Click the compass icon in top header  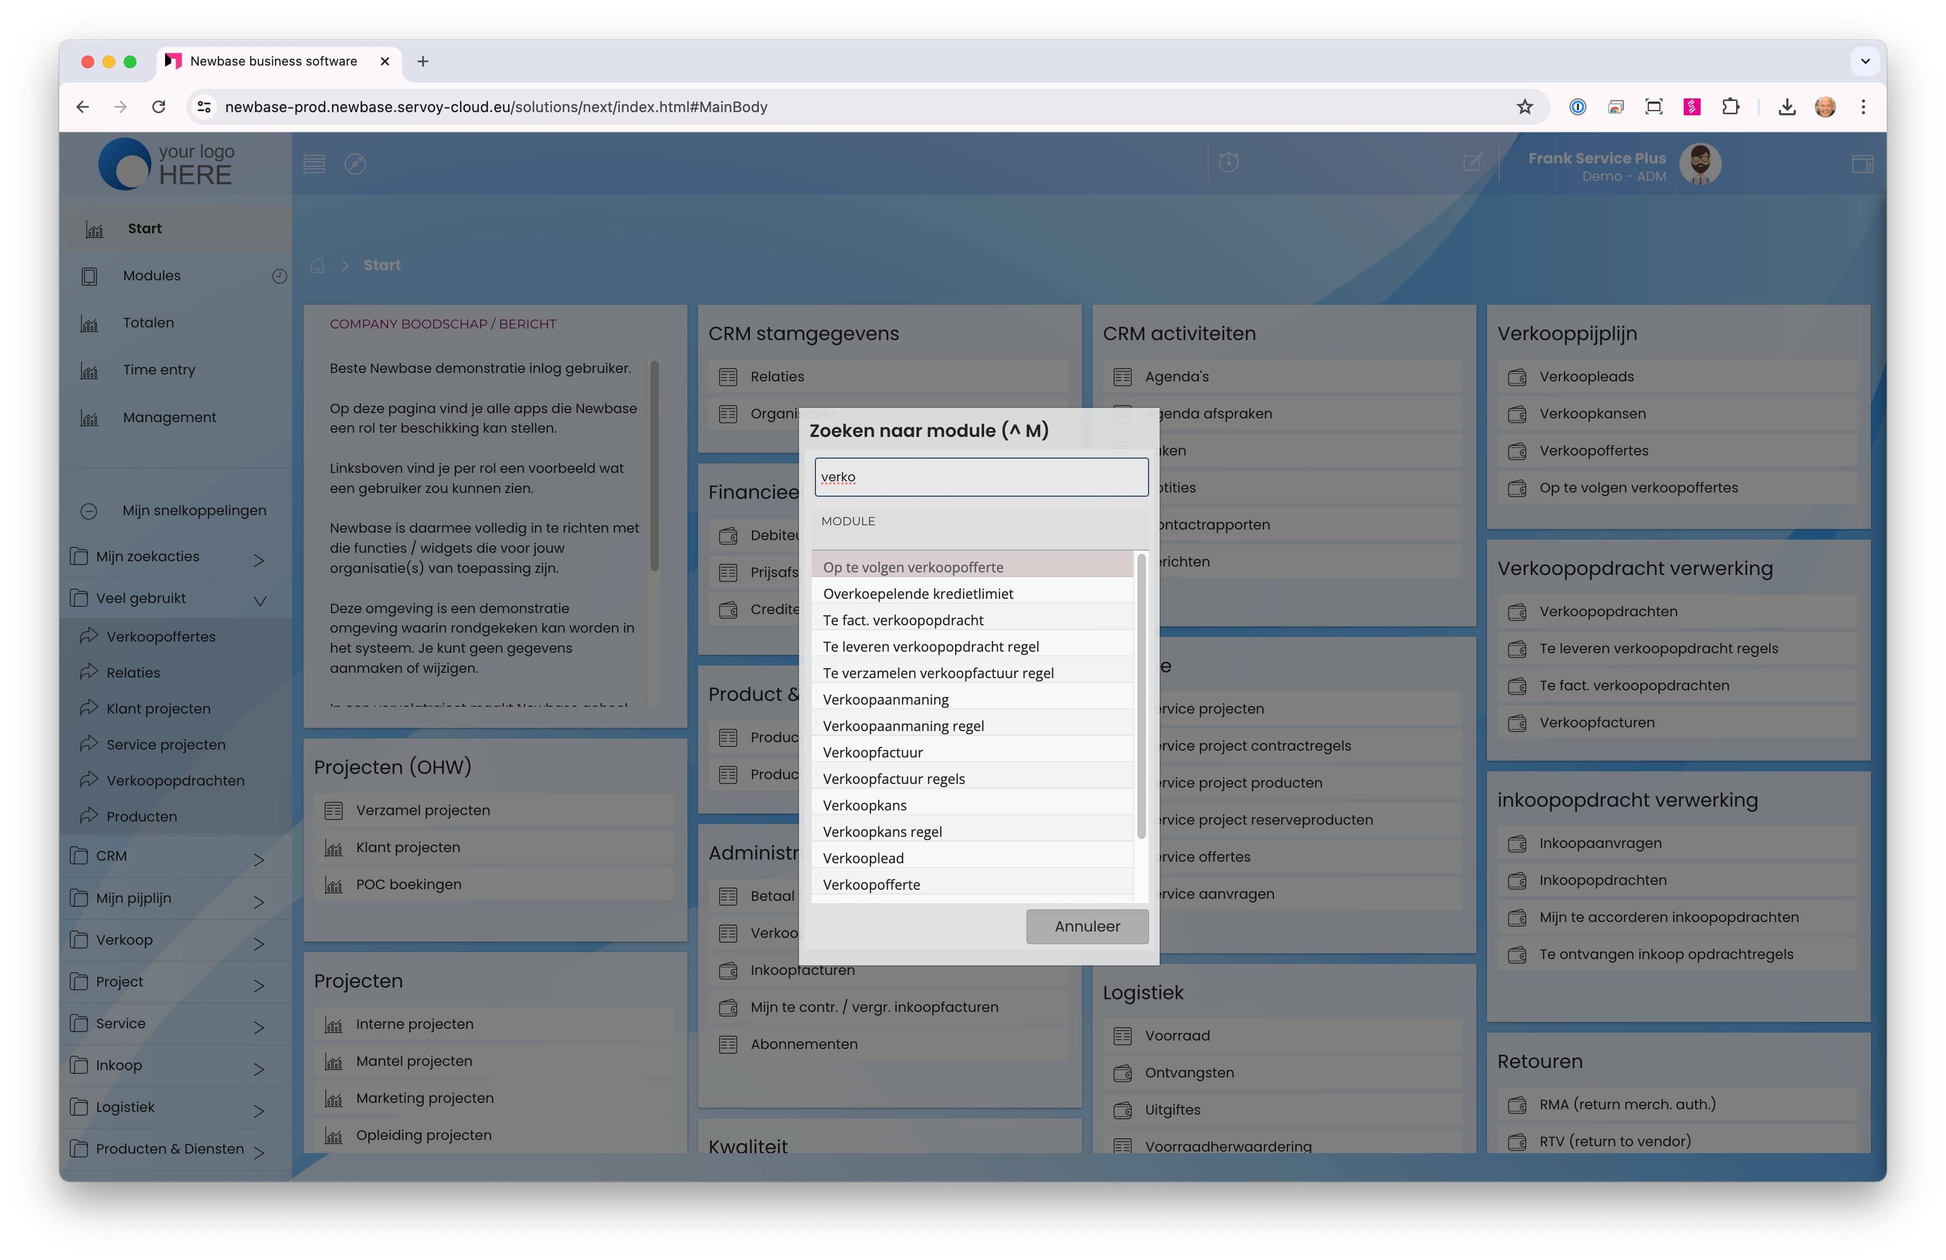click(x=355, y=163)
